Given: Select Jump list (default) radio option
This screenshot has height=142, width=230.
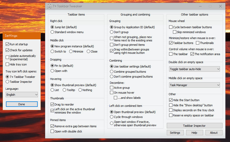Looking at the screenshot, I should point(64,27).
